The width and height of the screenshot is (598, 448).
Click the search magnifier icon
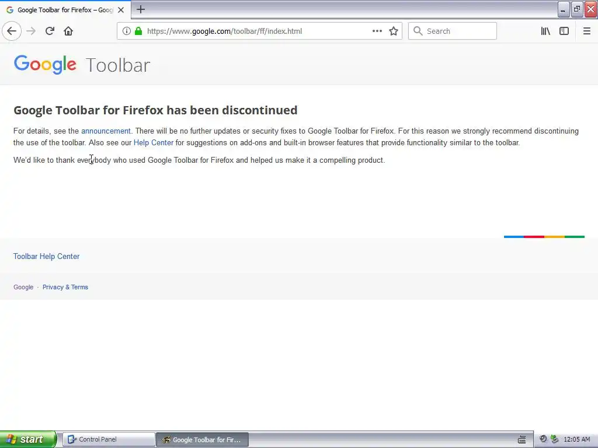click(x=418, y=32)
